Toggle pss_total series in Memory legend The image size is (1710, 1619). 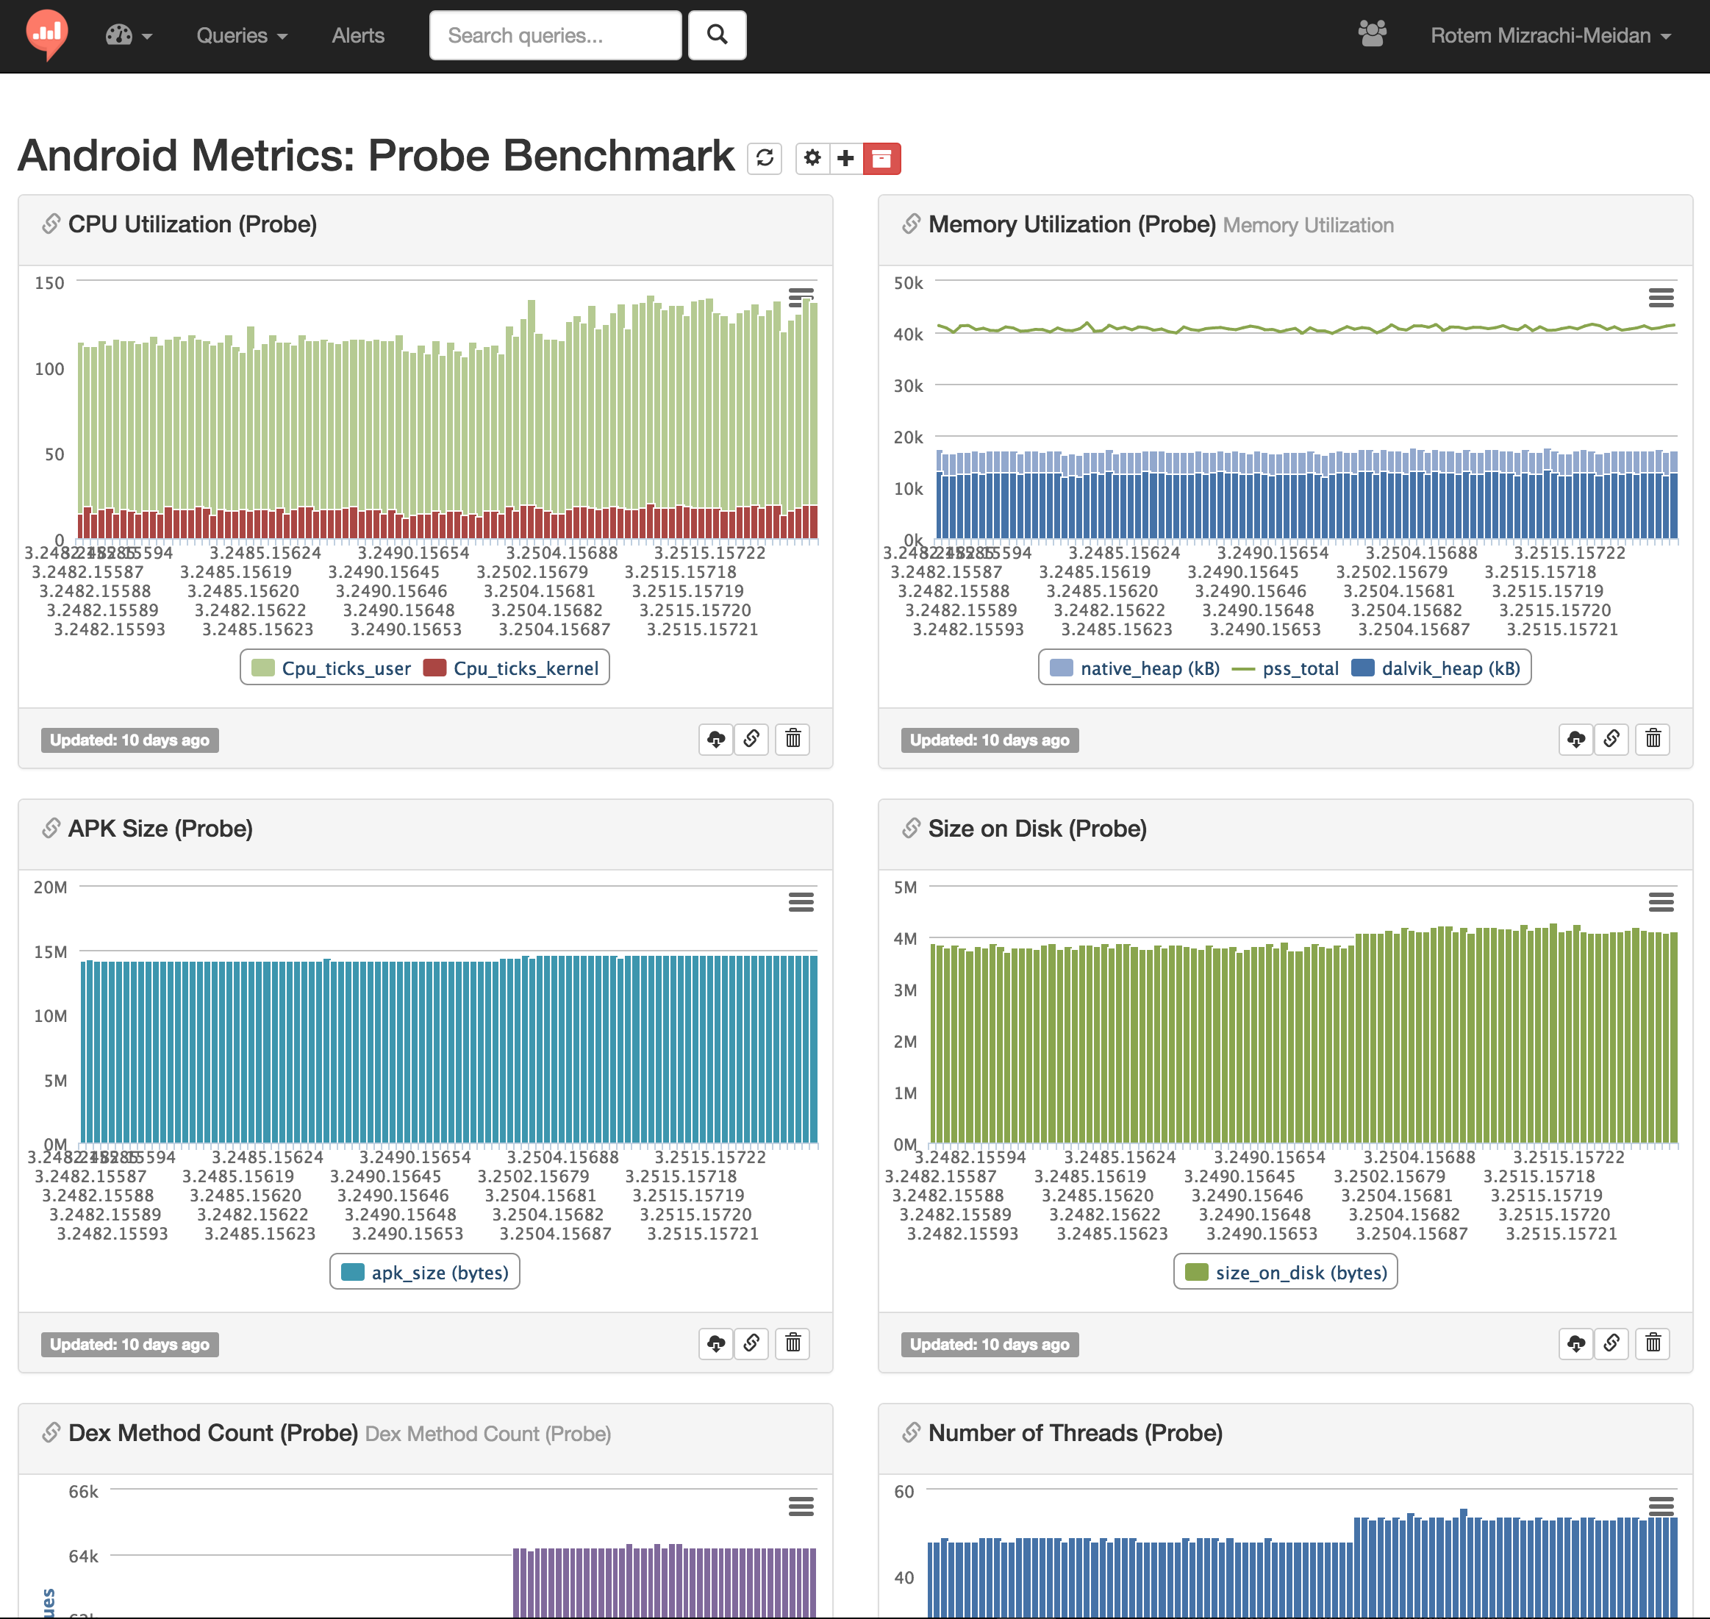[1299, 668]
